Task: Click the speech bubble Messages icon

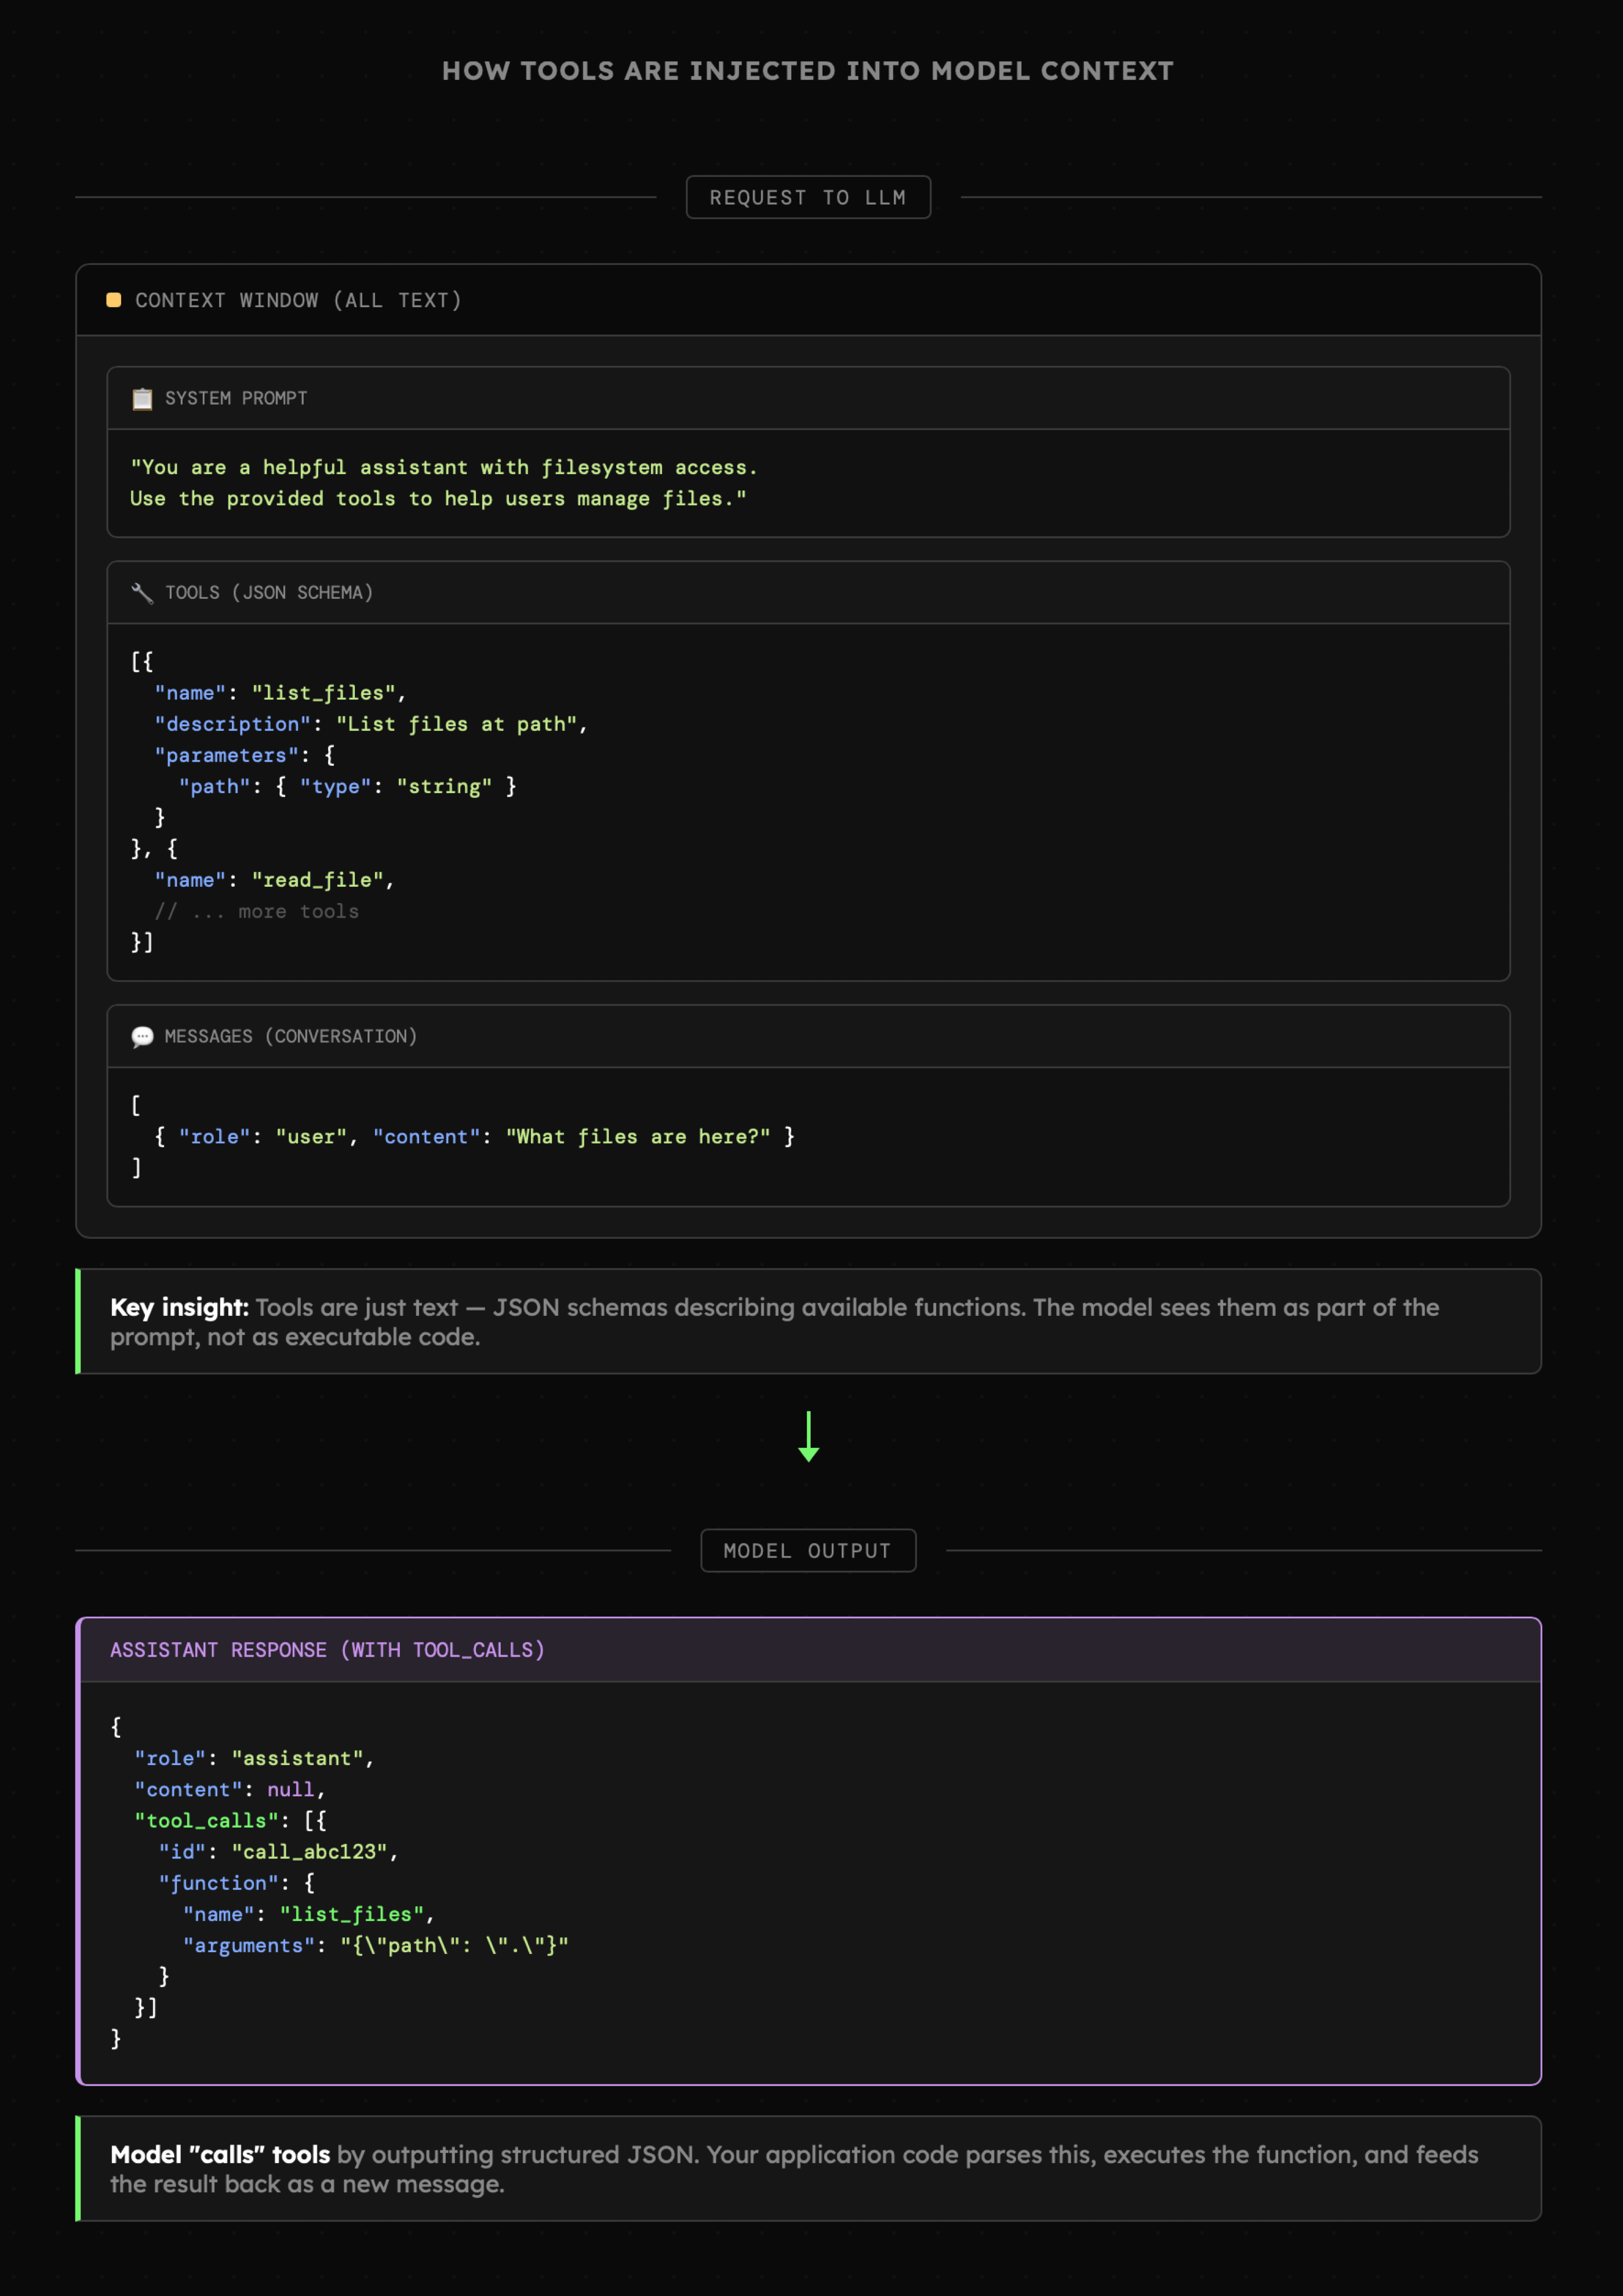Action: coord(142,1037)
